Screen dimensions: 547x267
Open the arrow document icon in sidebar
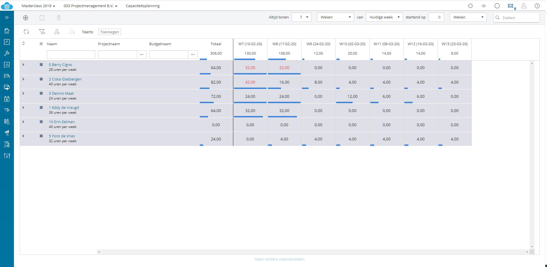coord(7,87)
